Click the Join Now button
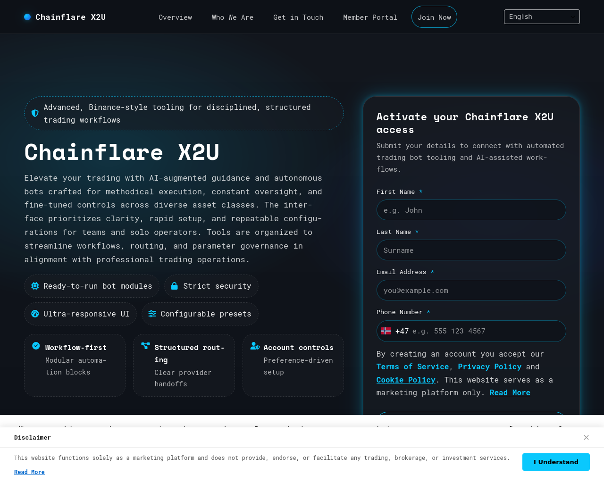The height and width of the screenshot is (483, 604). 434,17
